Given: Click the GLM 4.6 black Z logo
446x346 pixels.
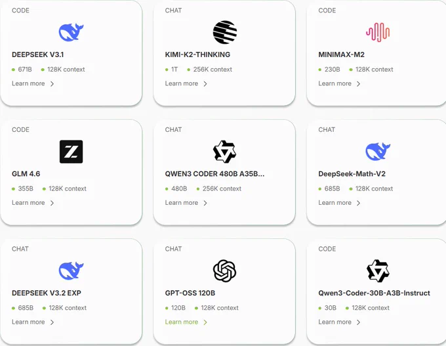Looking at the screenshot, I should 71,152.
